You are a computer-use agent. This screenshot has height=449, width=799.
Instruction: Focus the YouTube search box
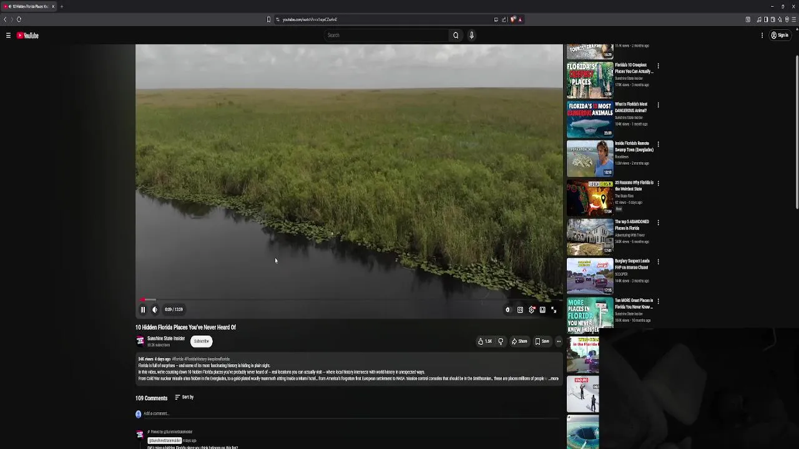[x=386, y=36]
